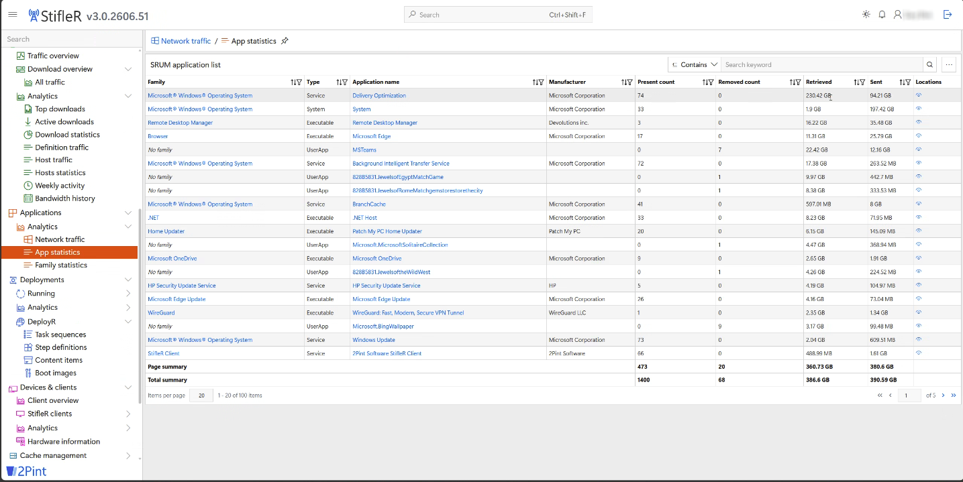Image resolution: width=963 pixels, height=482 pixels.
Task: Open Traffic overview in sidebar
Action: (53, 56)
